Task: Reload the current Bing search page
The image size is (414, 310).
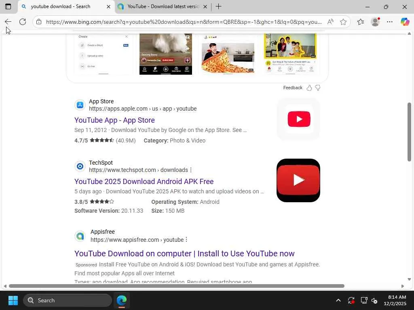Action: (23, 22)
